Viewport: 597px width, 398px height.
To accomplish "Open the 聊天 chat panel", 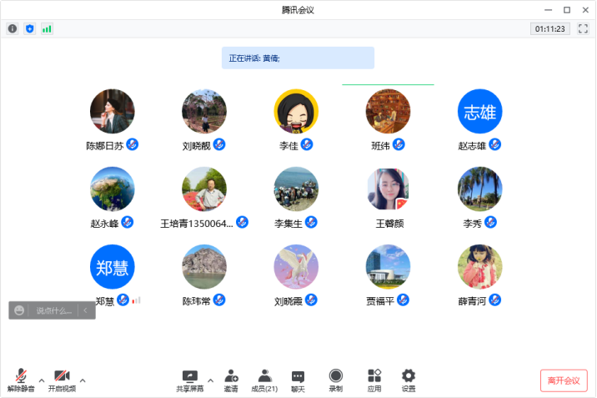I will 298,380.
